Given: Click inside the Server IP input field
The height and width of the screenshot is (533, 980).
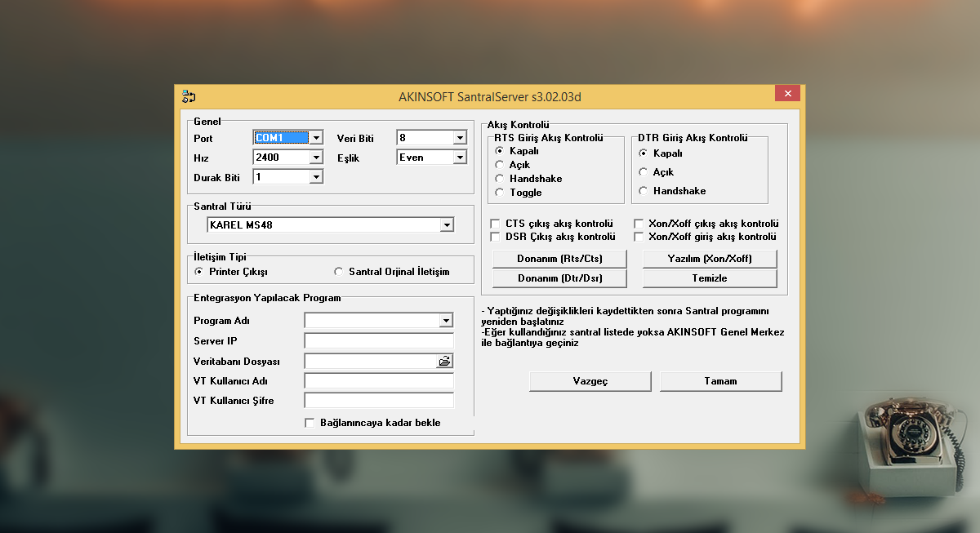Looking at the screenshot, I should pyautogui.click(x=378, y=340).
